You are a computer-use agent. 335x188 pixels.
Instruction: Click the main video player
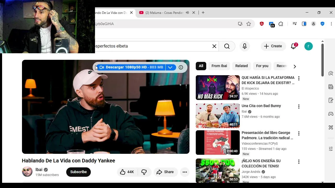[x=106, y=107]
